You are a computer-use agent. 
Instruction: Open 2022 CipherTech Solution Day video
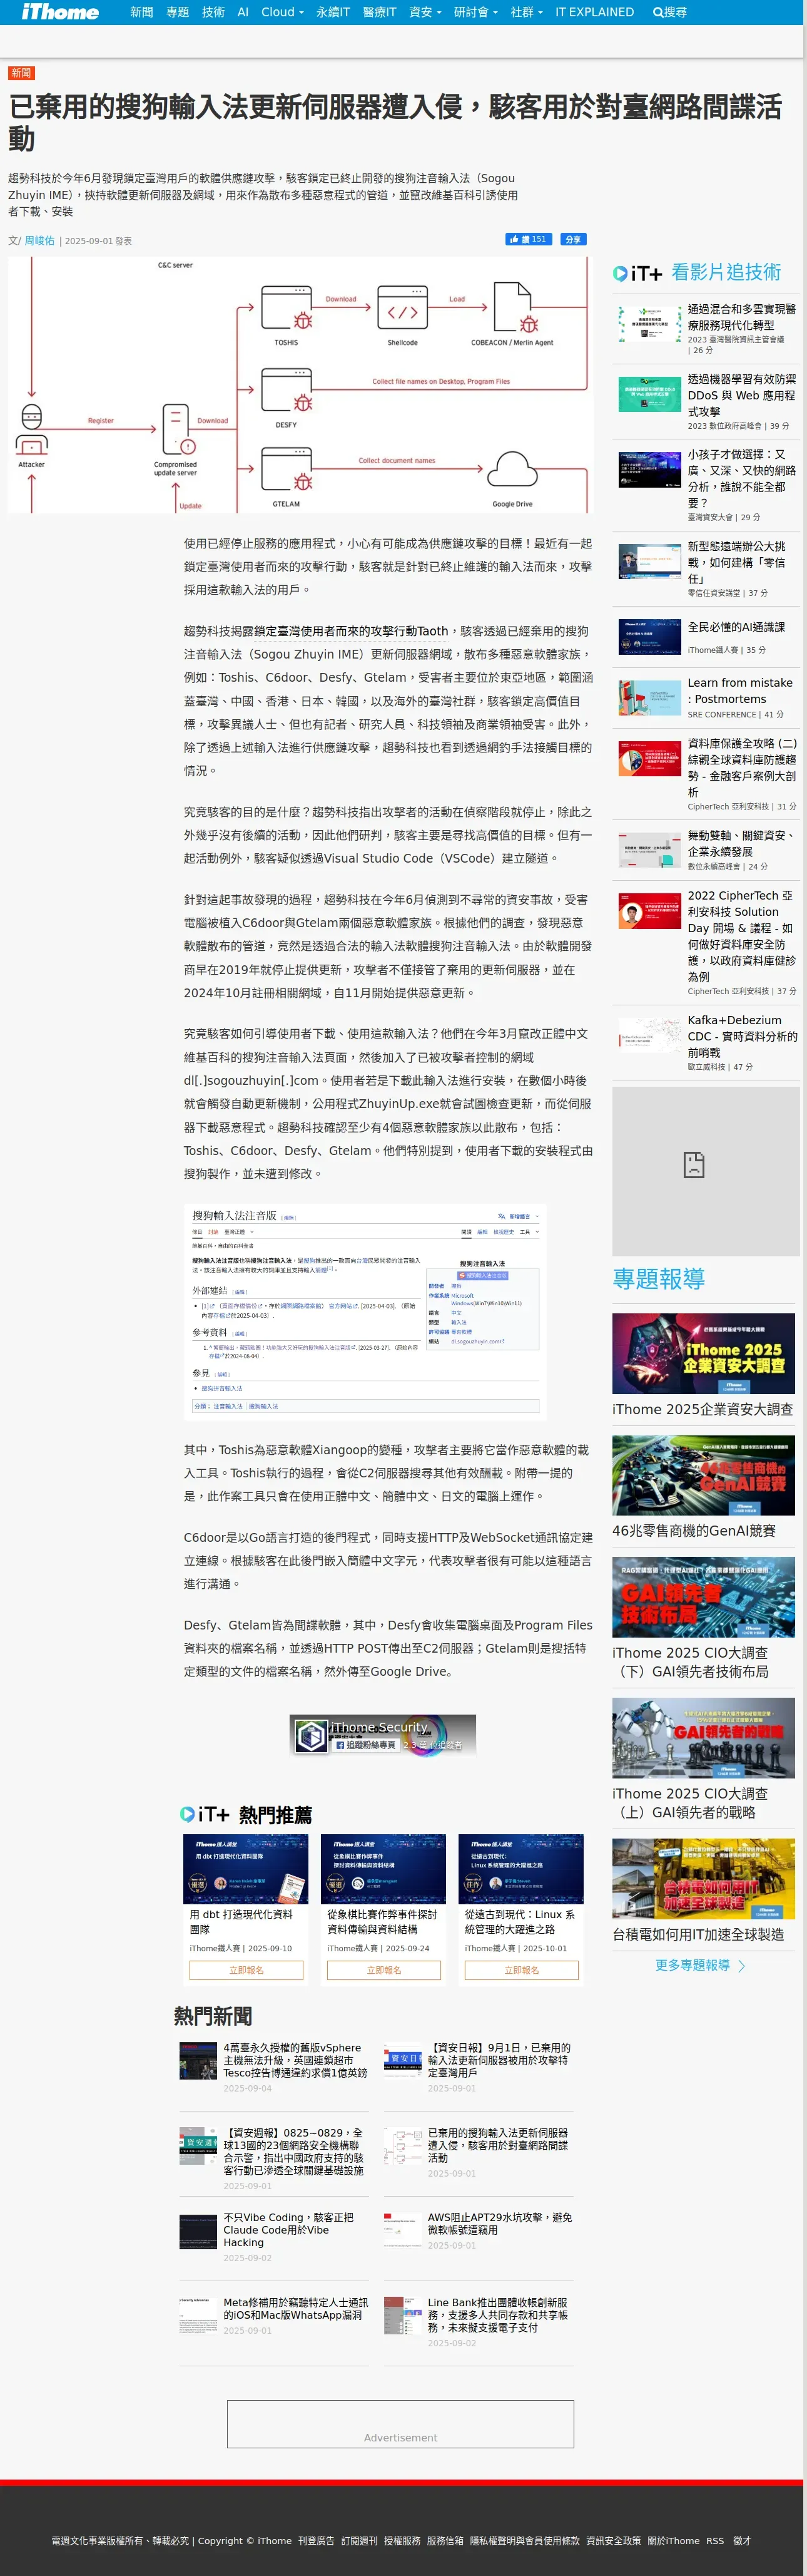(741, 936)
